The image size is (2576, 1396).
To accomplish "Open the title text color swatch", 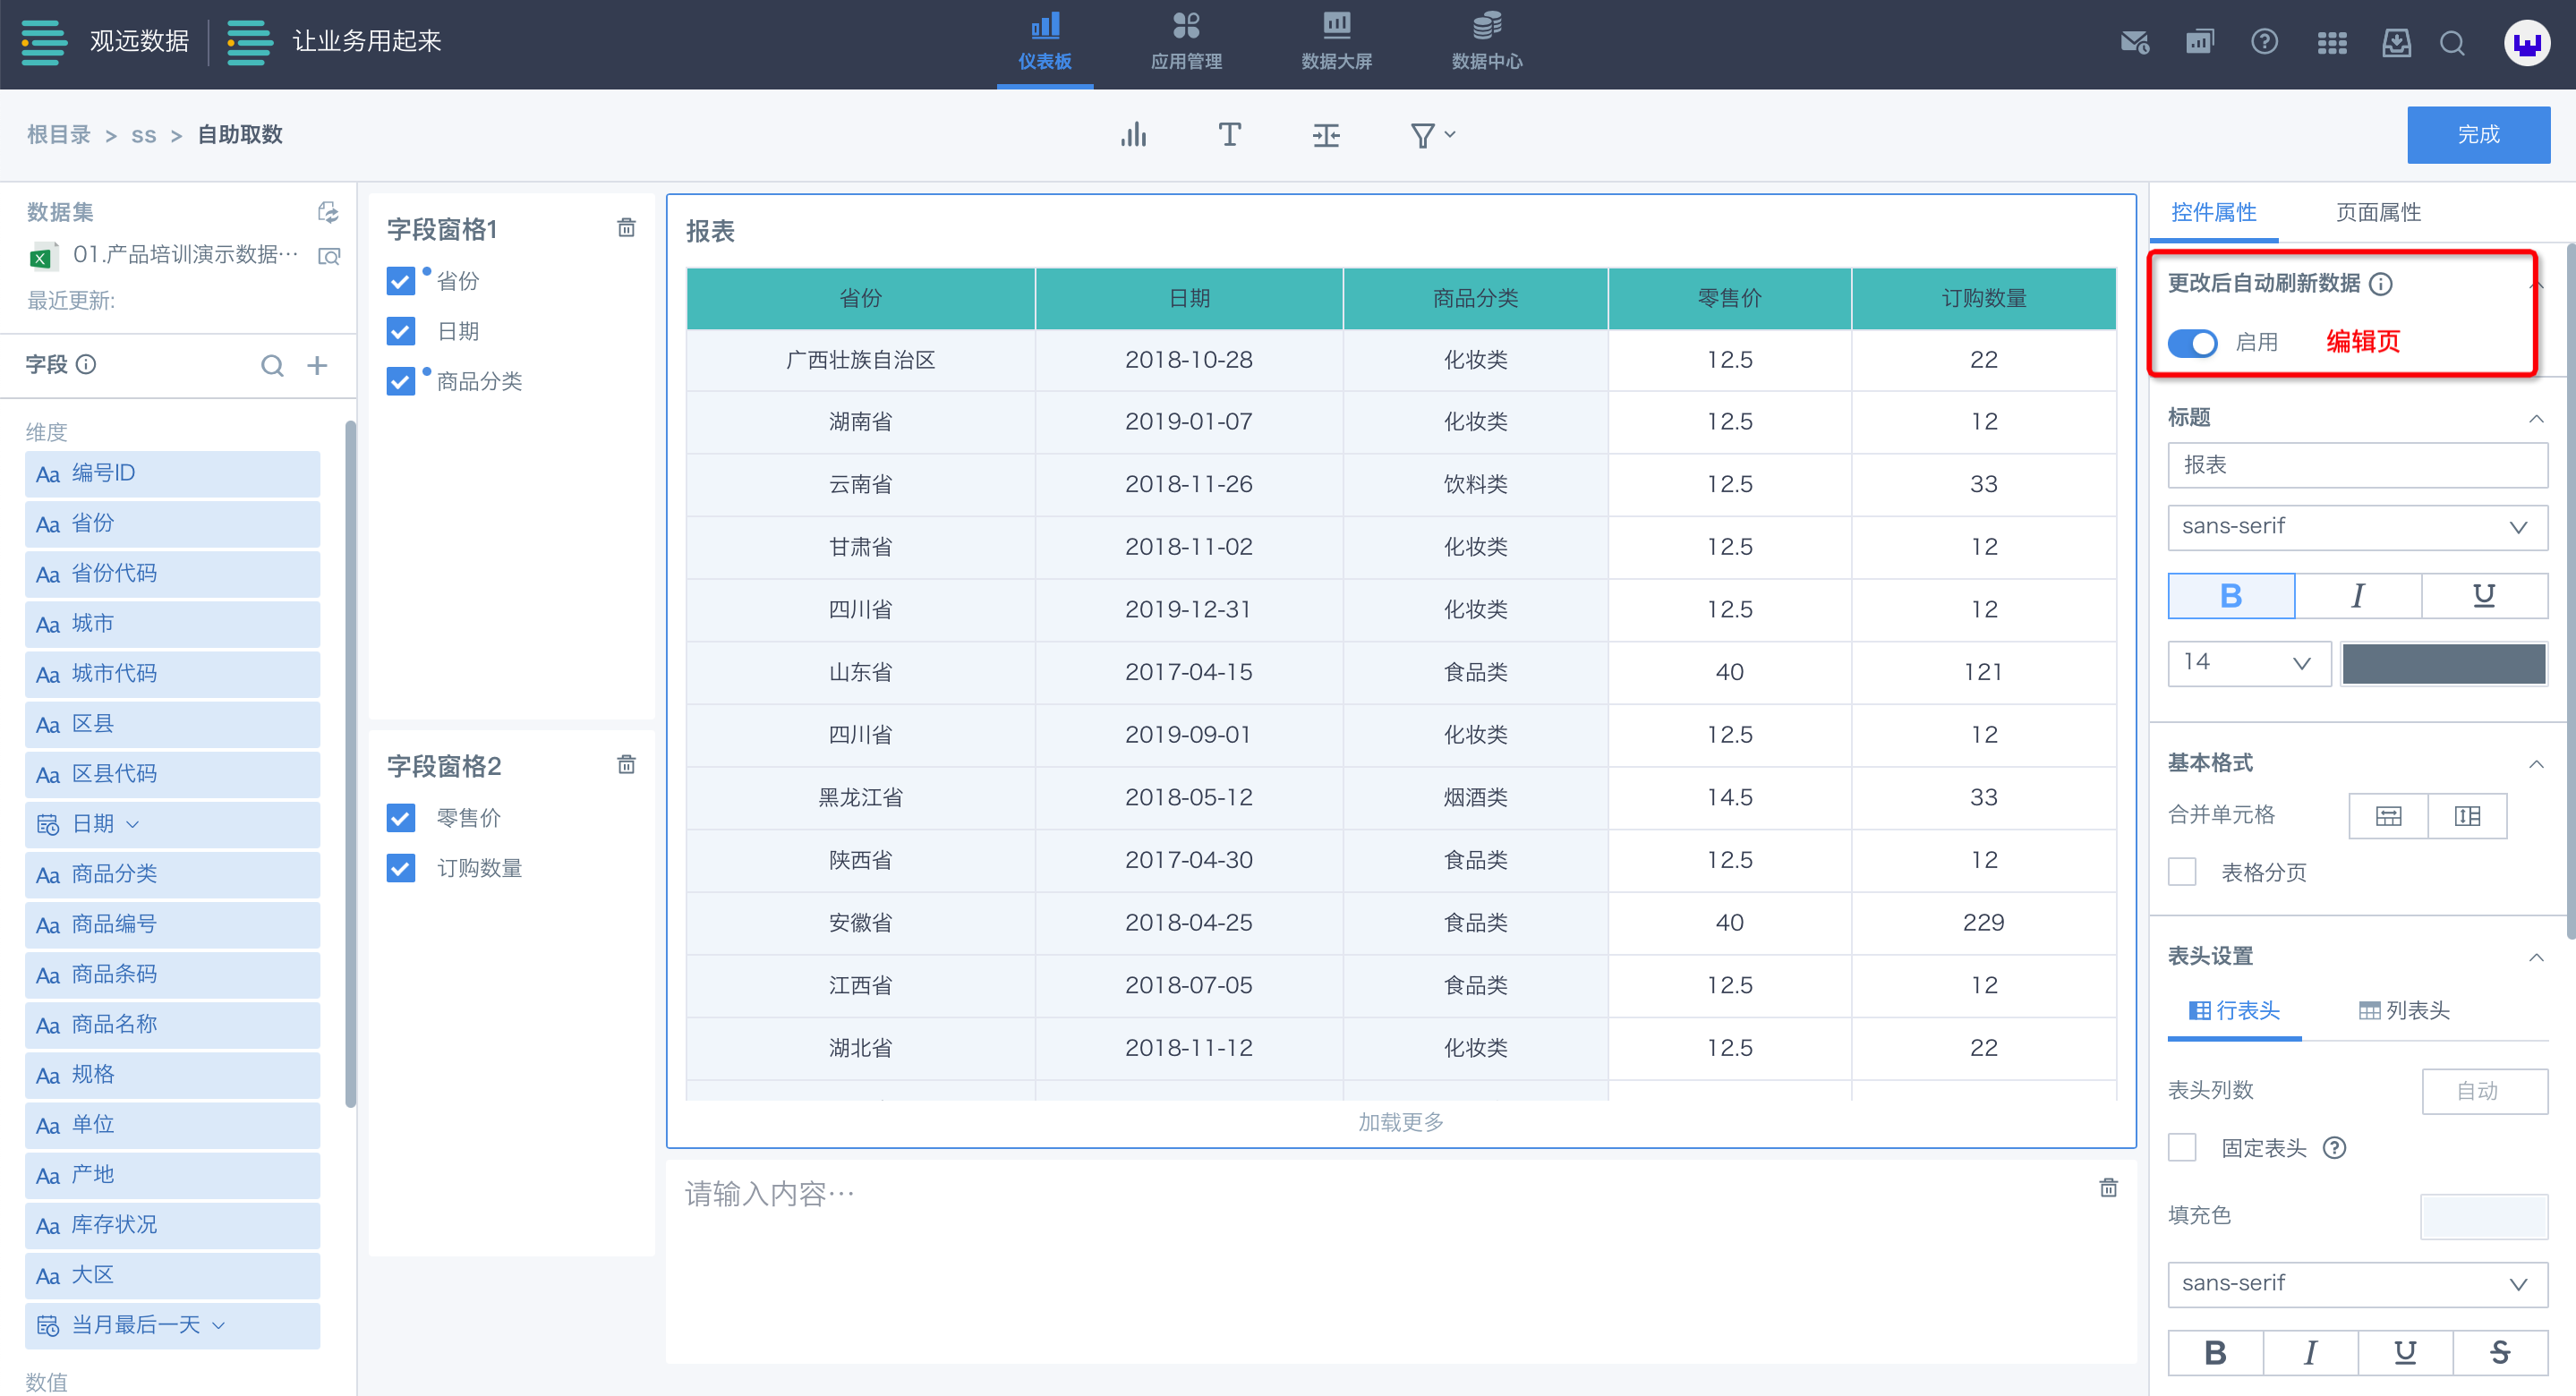I will (2443, 663).
